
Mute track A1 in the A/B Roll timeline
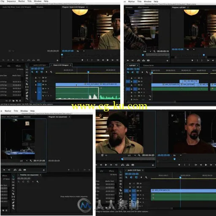click(x=141, y=89)
